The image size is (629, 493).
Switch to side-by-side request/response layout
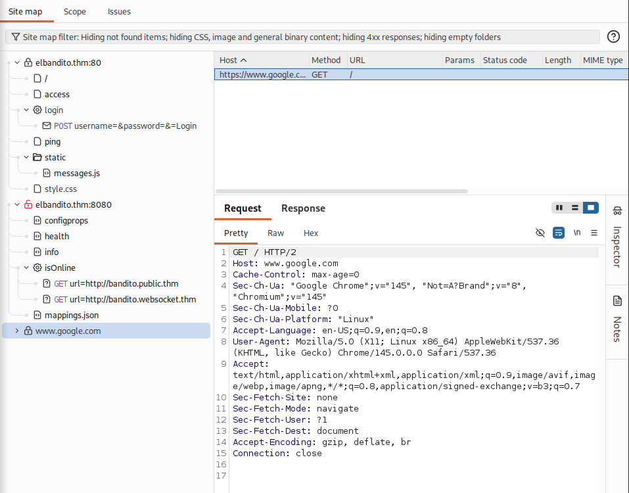pyautogui.click(x=559, y=208)
